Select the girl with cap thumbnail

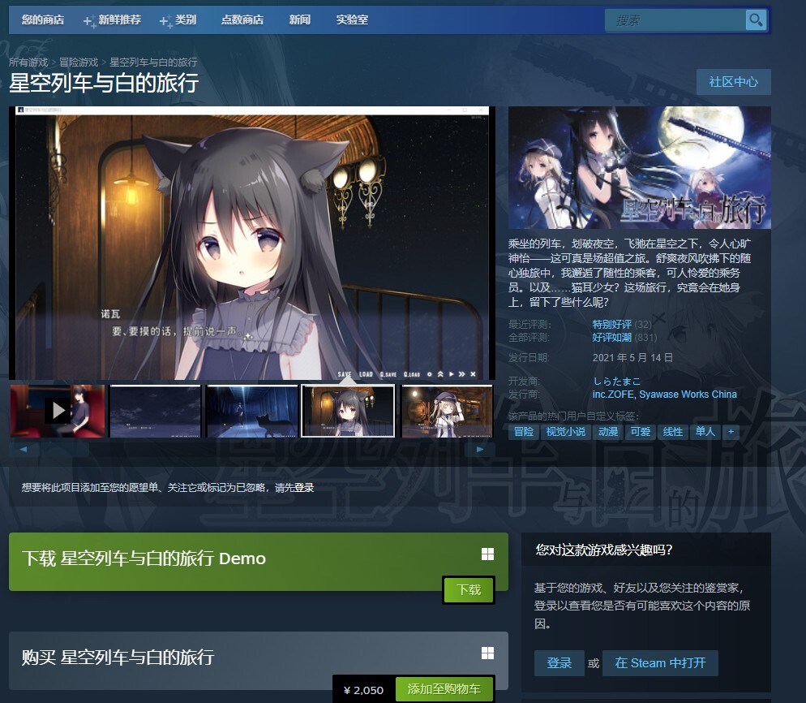447,411
